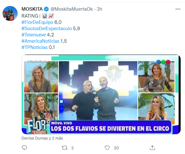185x154 pixels.
Task: Click the Denise Dumas y 2 más tag
Action: (42, 138)
